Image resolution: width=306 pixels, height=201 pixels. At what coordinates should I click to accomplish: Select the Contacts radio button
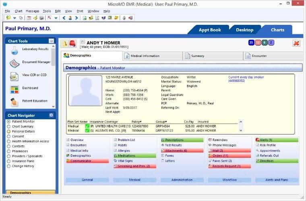click(8, 146)
